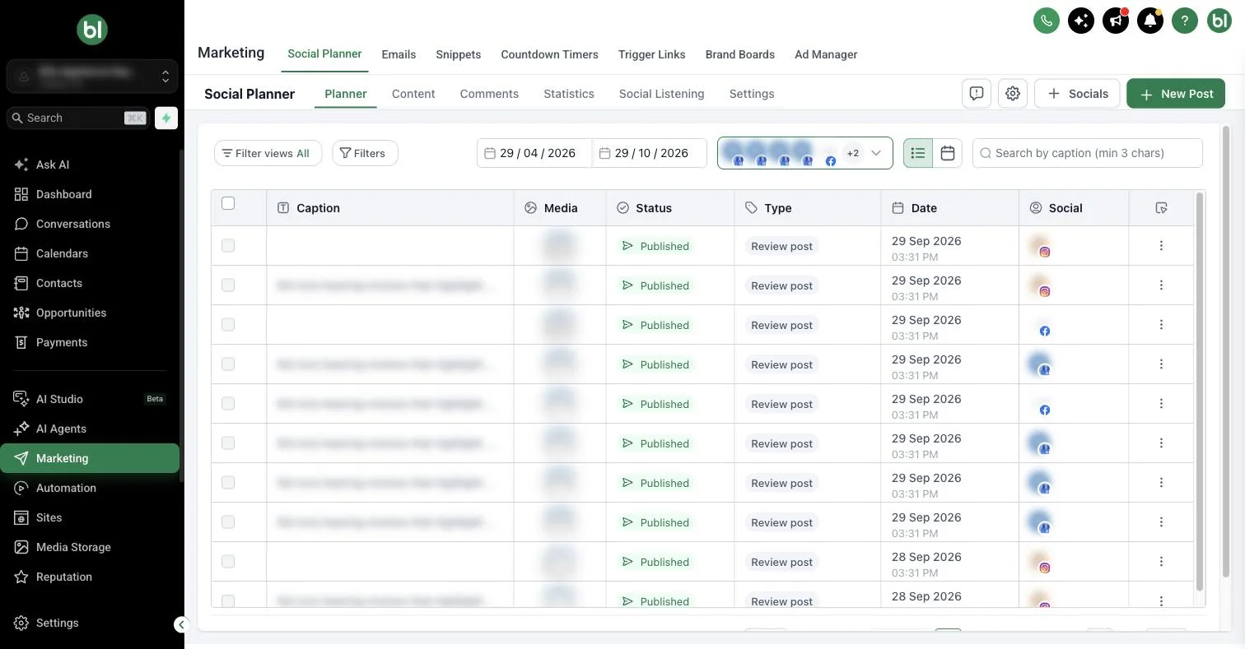Viewport: 1245px width, 649px height.
Task: Open the user avatar menu at top right
Action: tap(1219, 21)
